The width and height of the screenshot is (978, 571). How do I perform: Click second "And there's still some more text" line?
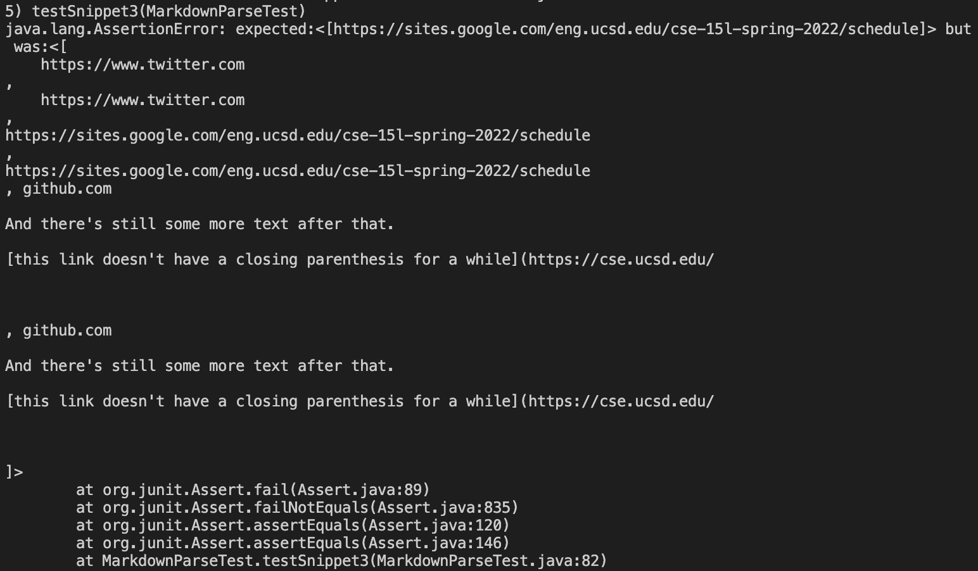tap(200, 366)
